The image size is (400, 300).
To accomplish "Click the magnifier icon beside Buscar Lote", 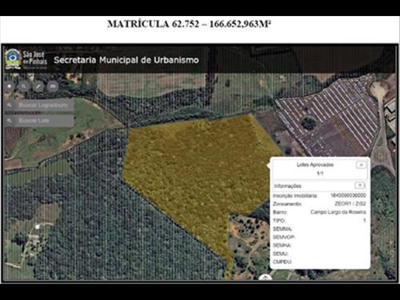I will tap(10, 121).
